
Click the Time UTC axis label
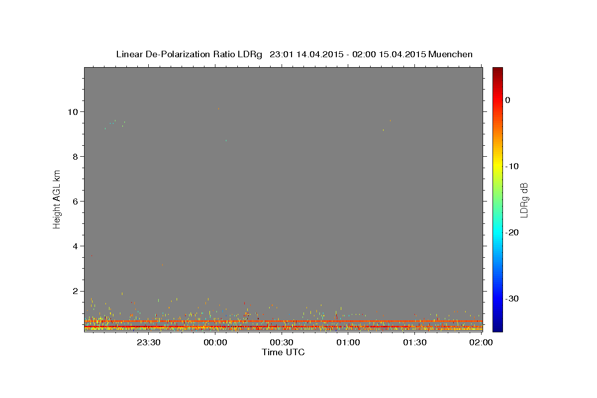coord(283,352)
